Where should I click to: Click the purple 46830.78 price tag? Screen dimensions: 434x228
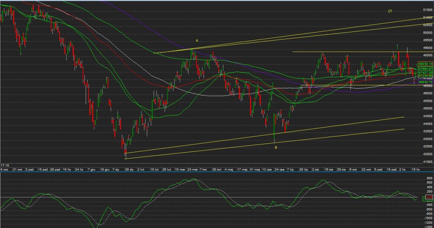point(425,82)
